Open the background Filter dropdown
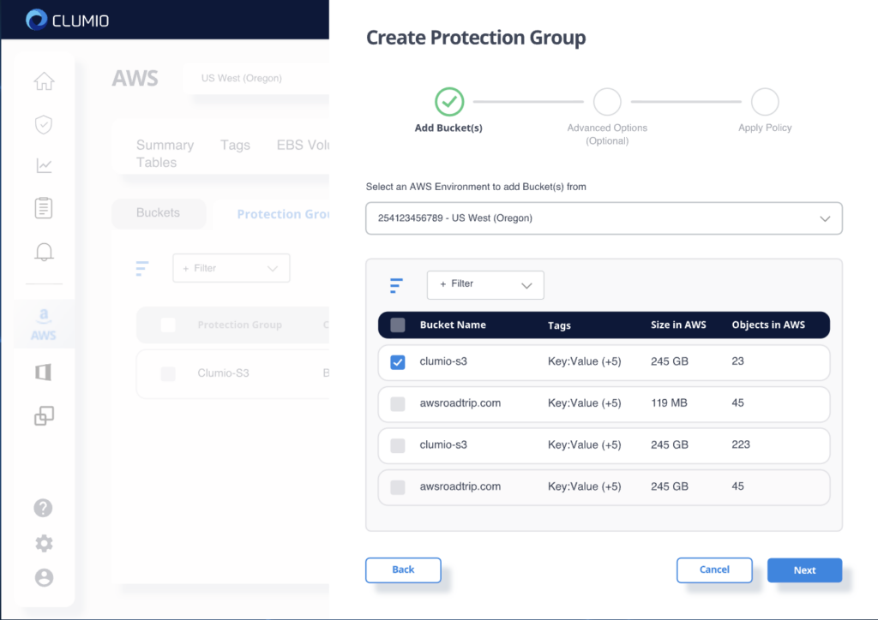878x620 pixels. [x=231, y=268]
